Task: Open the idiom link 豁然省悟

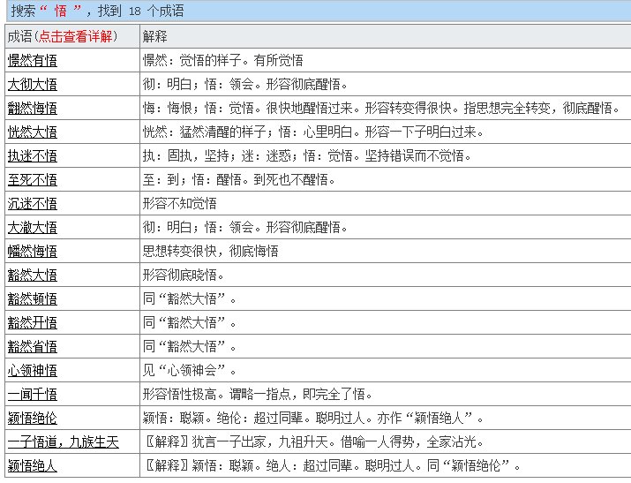Action: [32, 346]
